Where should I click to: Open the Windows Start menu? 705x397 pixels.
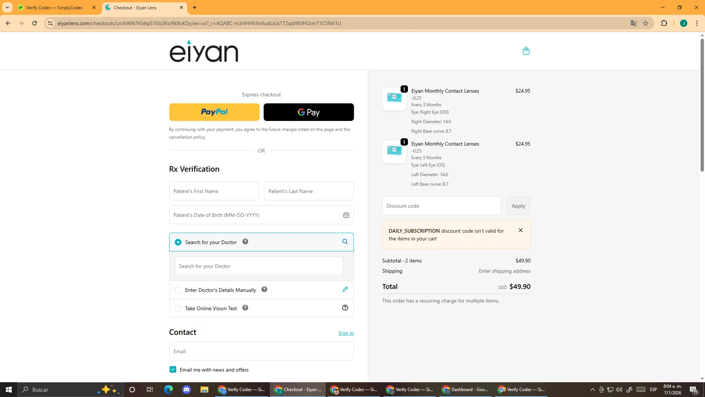tap(8, 389)
